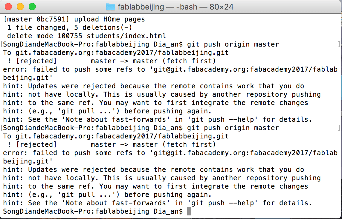Click second 'To git.fabacademy.org' remote URL line

pyautogui.click(x=116, y=136)
